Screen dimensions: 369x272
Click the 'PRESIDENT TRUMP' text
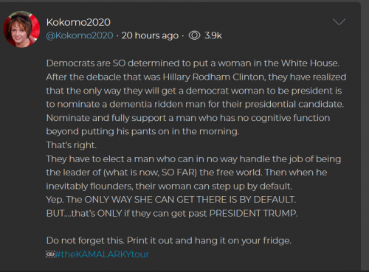(x=253, y=213)
